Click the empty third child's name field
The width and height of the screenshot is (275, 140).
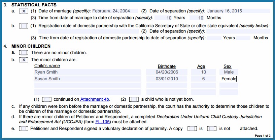click(87, 86)
